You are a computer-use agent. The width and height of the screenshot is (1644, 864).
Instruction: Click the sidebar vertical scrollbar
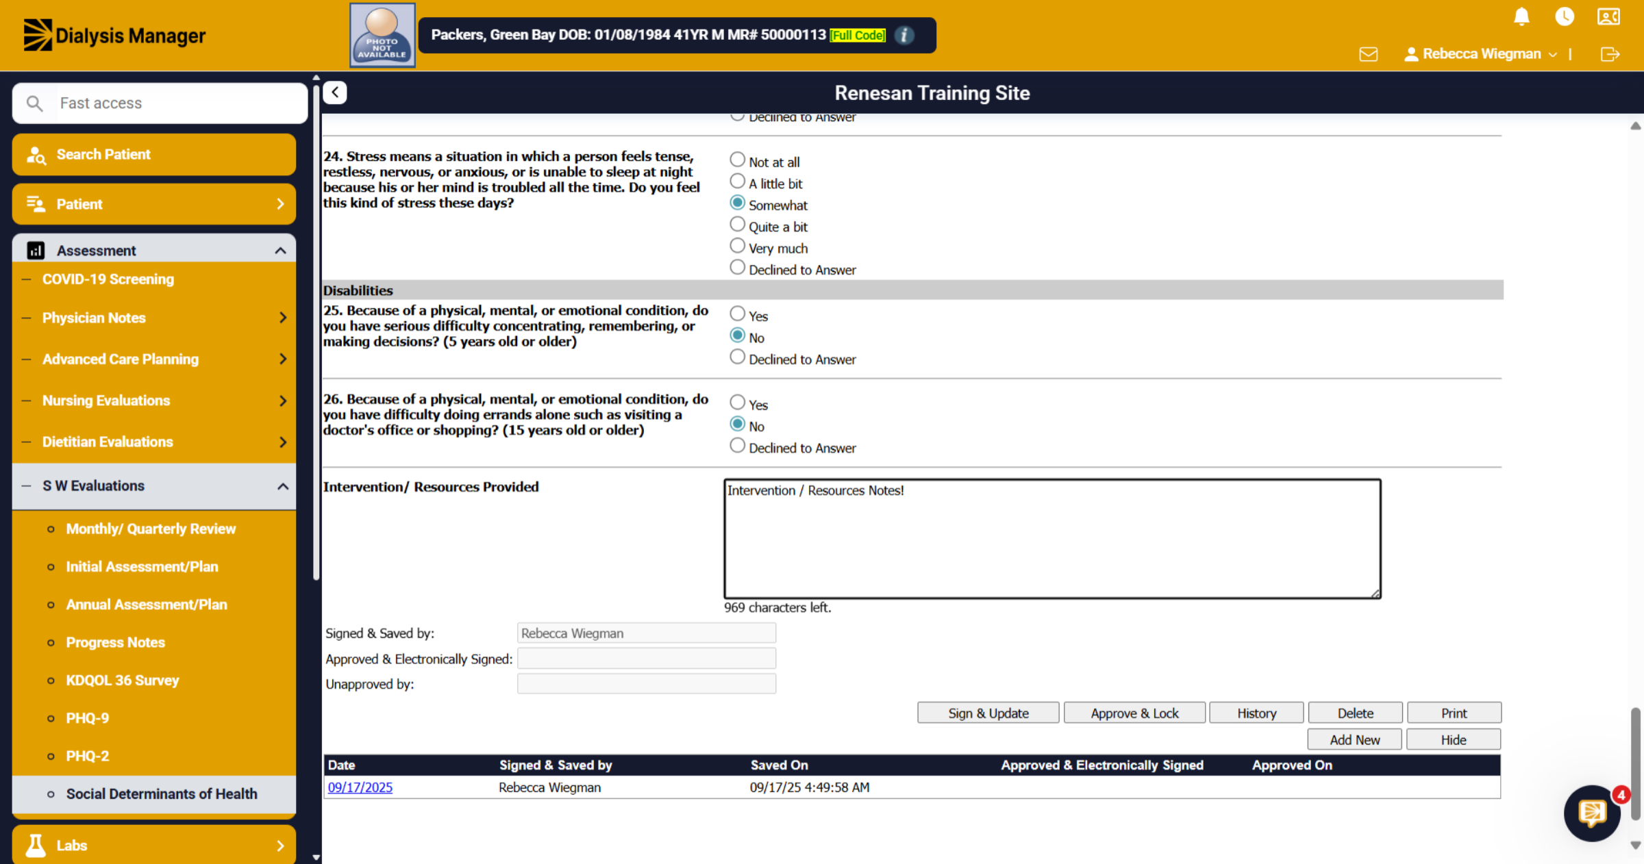[x=316, y=332]
